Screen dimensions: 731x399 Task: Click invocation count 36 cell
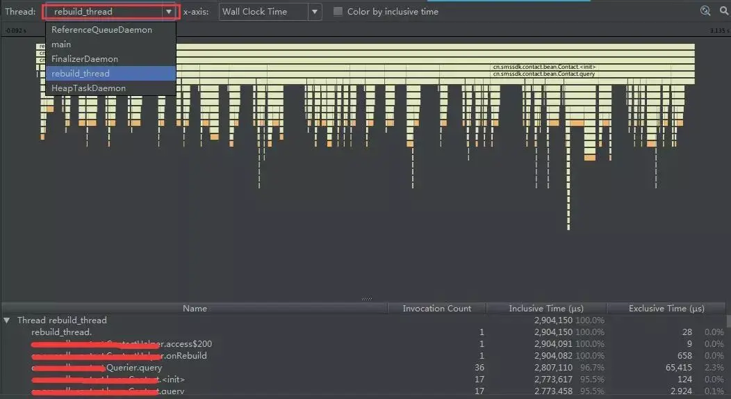tap(479, 367)
